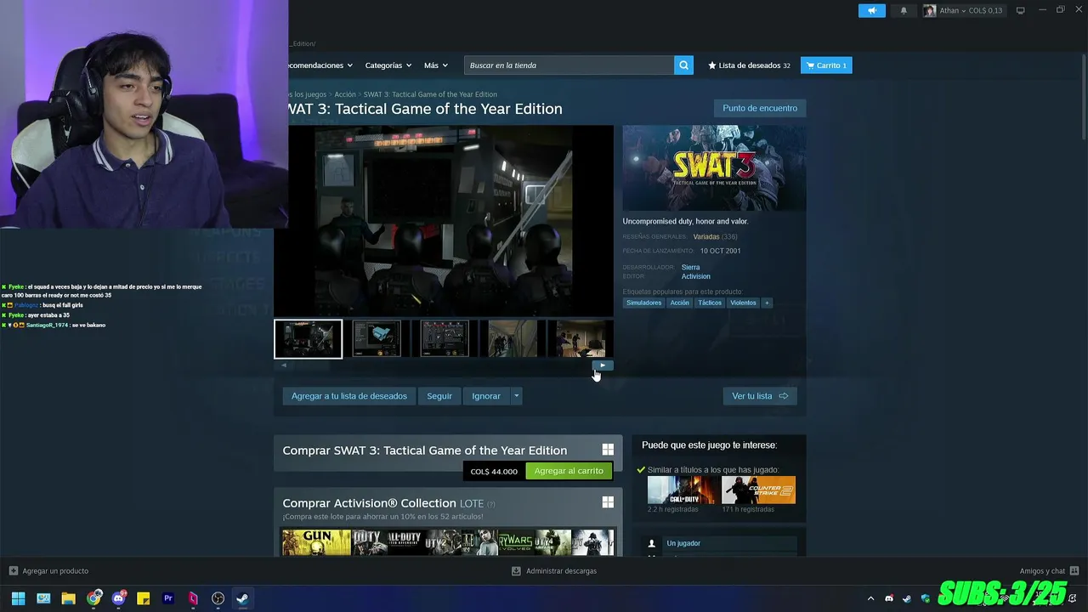Viewport: 1088px width, 612px height.
Task: Click the thumbnail strip right arrow
Action: 603,365
